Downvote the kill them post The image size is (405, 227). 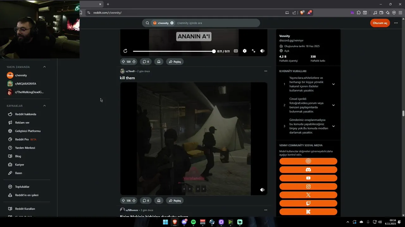point(134,201)
